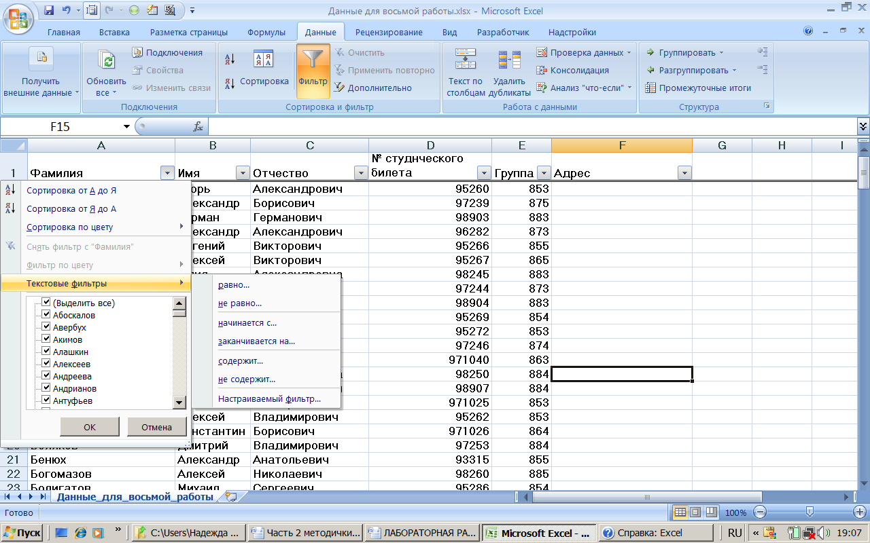The width and height of the screenshot is (870, 543).
Task: Uncheck Антуфьев in filter list
Action: pyautogui.click(x=46, y=400)
